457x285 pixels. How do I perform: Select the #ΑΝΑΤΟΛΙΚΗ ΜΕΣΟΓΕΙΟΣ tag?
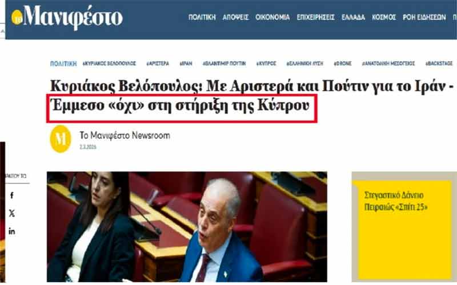pos(388,63)
